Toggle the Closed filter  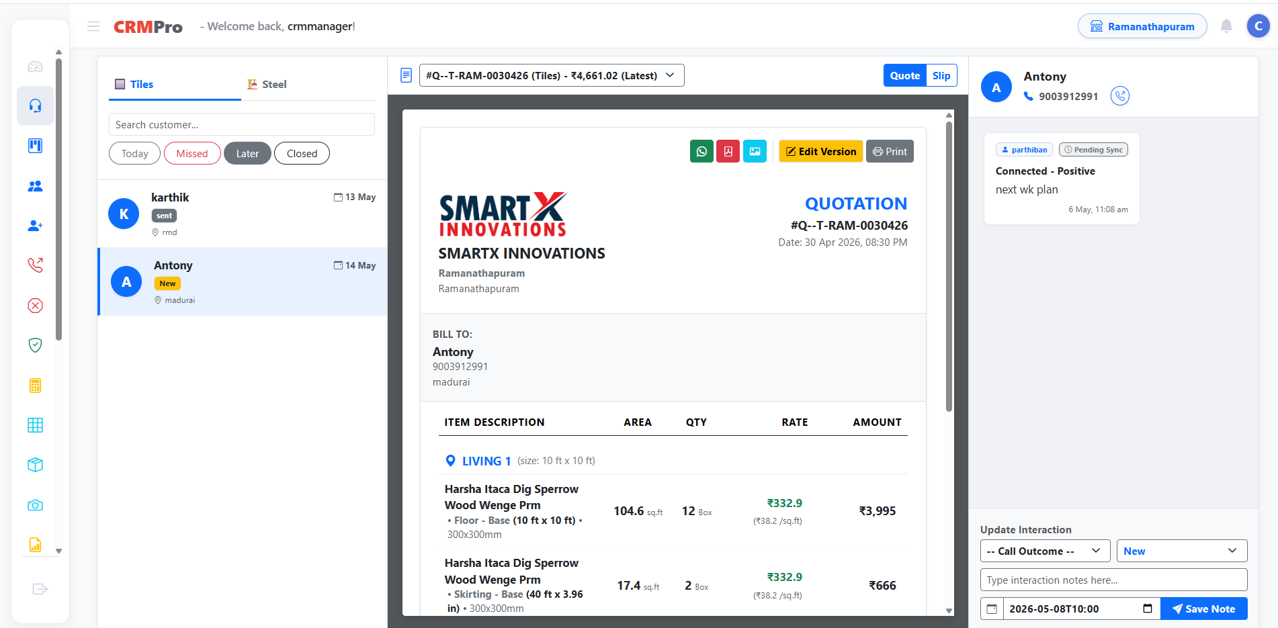coord(302,153)
